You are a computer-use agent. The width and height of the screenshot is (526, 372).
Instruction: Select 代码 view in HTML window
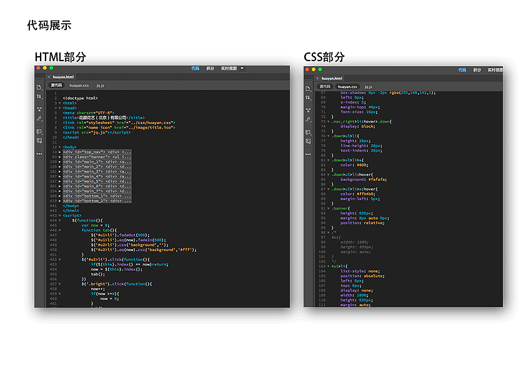[x=196, y=69]
